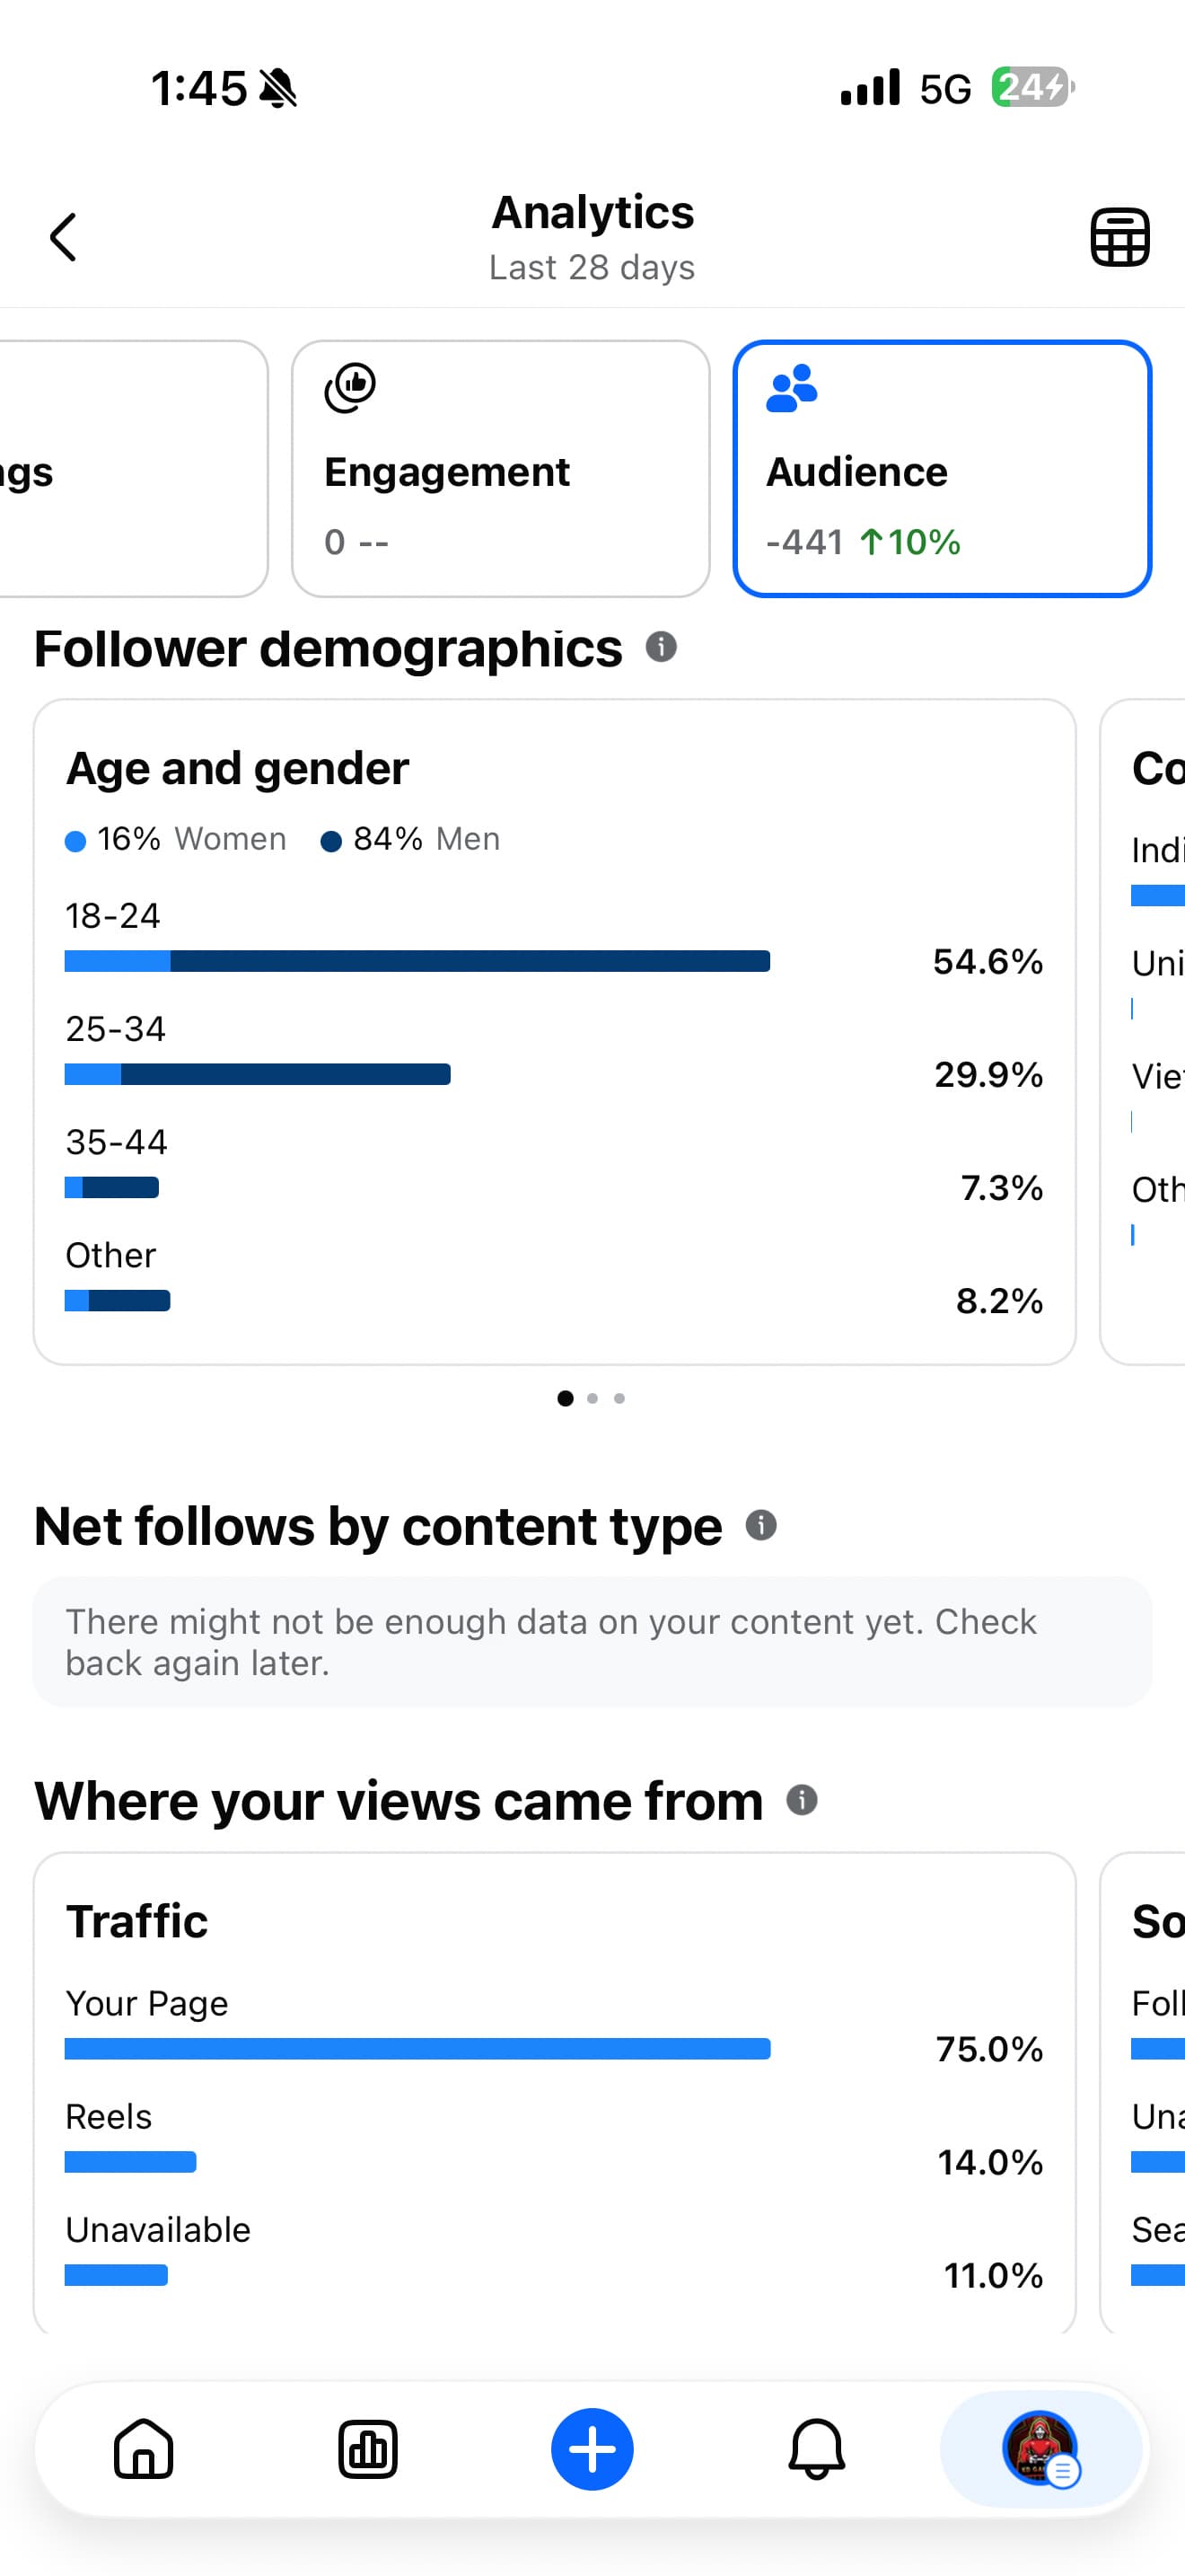The image size is (1185, 2576).
Task: Tap the Reels traffic bar
Action: point(131,2162)
